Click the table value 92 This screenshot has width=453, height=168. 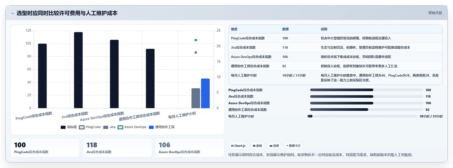coord(284,66)
